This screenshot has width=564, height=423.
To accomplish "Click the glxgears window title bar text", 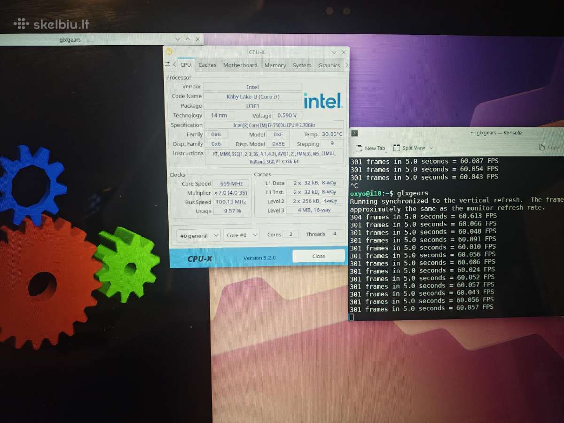I will click(70, 40).
